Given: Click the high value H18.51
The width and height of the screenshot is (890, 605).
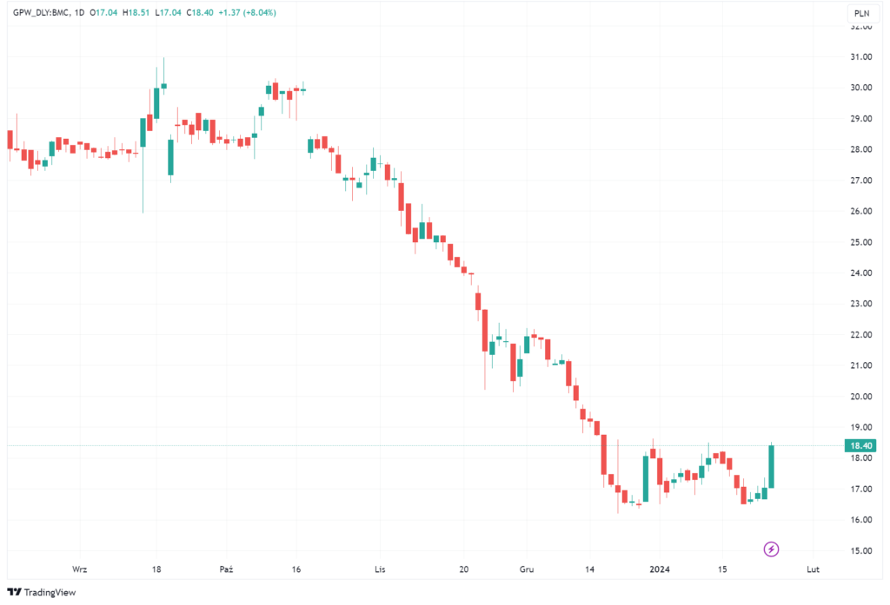Looking at the screenshot, I should (137, 13).
